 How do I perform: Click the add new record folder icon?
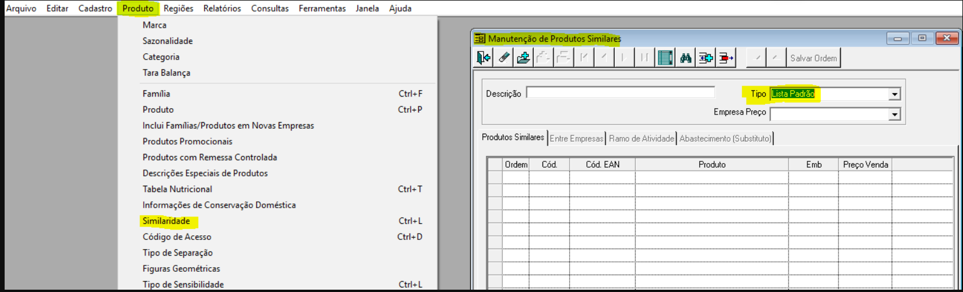523,58
